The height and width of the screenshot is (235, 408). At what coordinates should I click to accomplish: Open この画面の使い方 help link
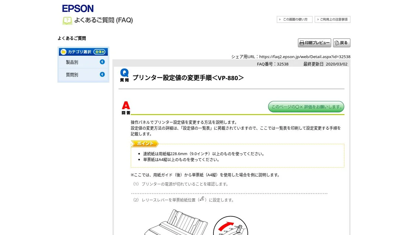pos(294,19)
